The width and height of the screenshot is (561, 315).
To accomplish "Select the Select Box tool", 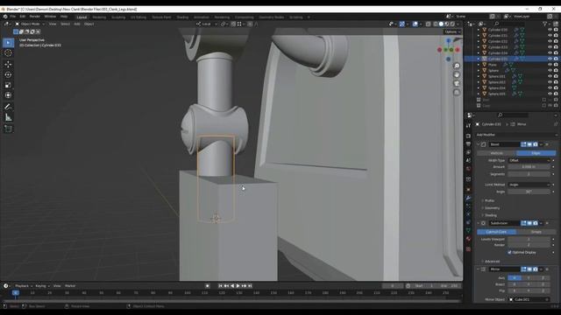I will click(8, 43).
